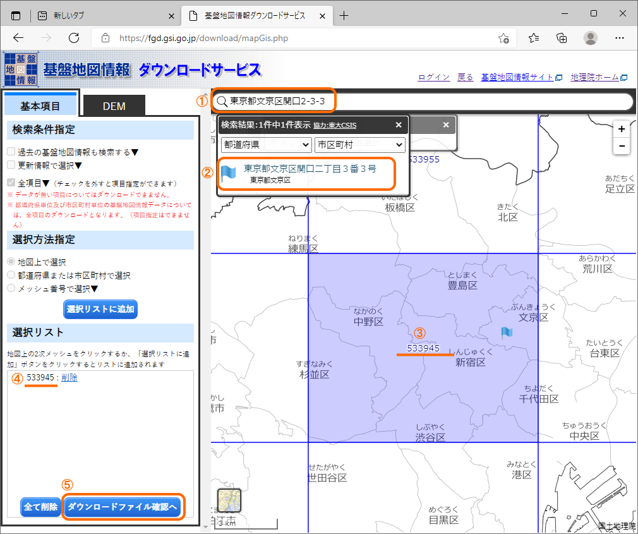Click the 選択リストに追加 button
The width and height of the screenshot is (638, 534).
point(100,309)
